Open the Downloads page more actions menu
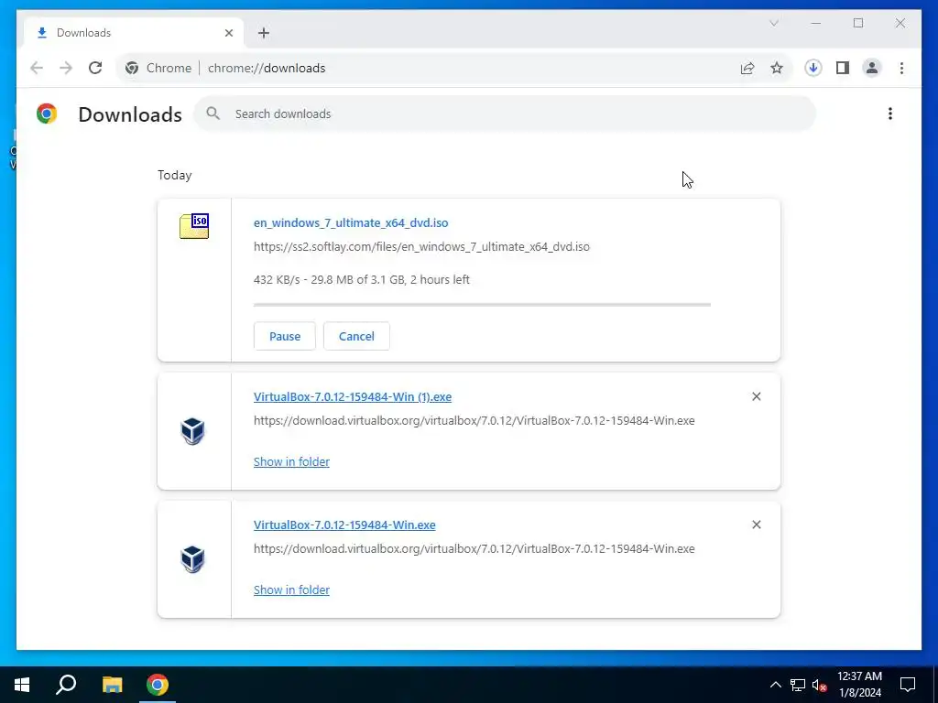938x703 pixels. pos(890,114)
